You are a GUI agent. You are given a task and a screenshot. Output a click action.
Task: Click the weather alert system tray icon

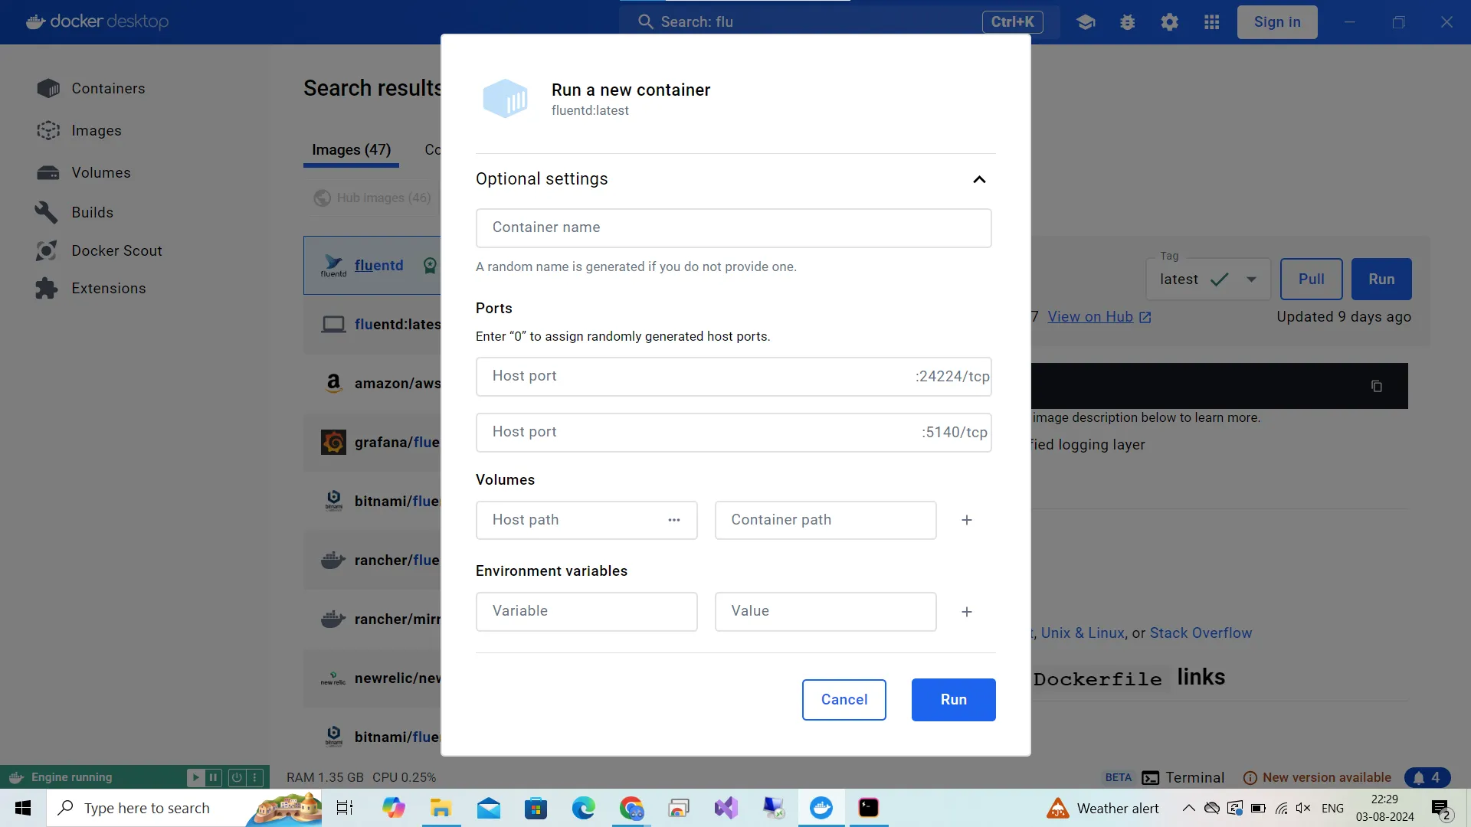pos(1057,807)
